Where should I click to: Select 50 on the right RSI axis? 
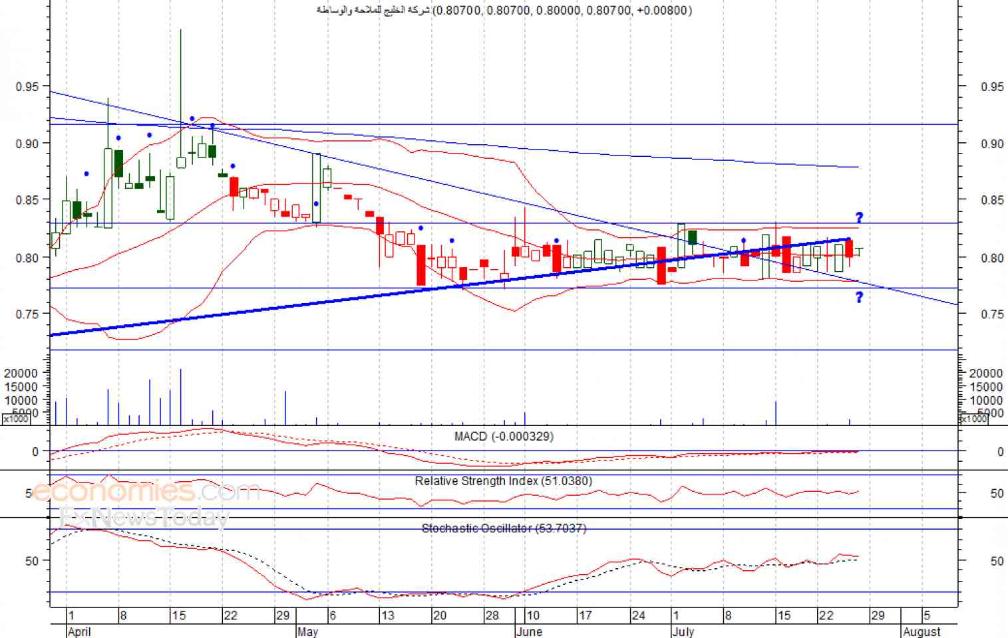coord(997,494)
